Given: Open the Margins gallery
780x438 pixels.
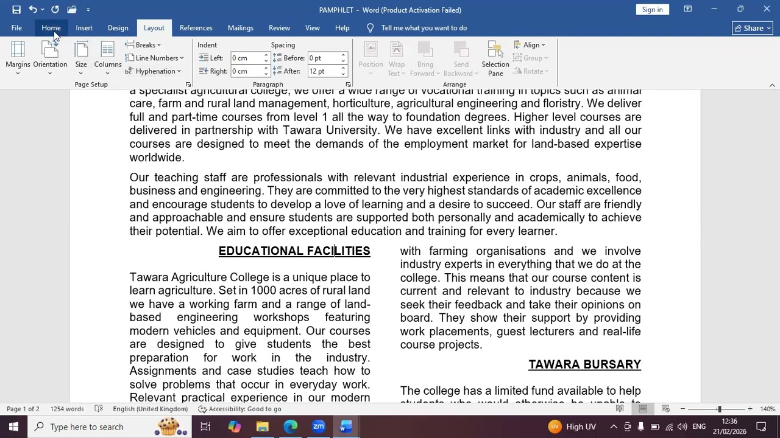Looking at the screenshot, I should [18, 58].
